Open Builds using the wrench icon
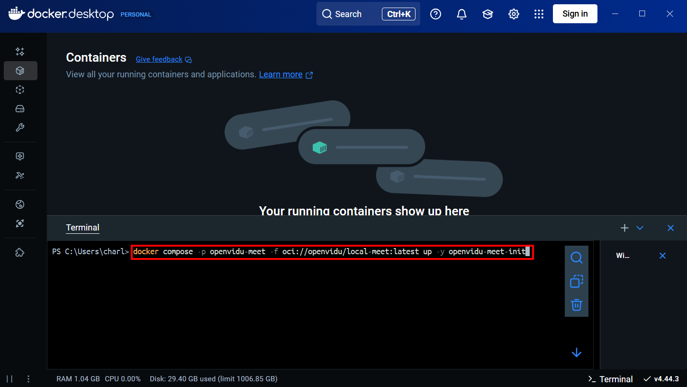 tap(20, 128)
